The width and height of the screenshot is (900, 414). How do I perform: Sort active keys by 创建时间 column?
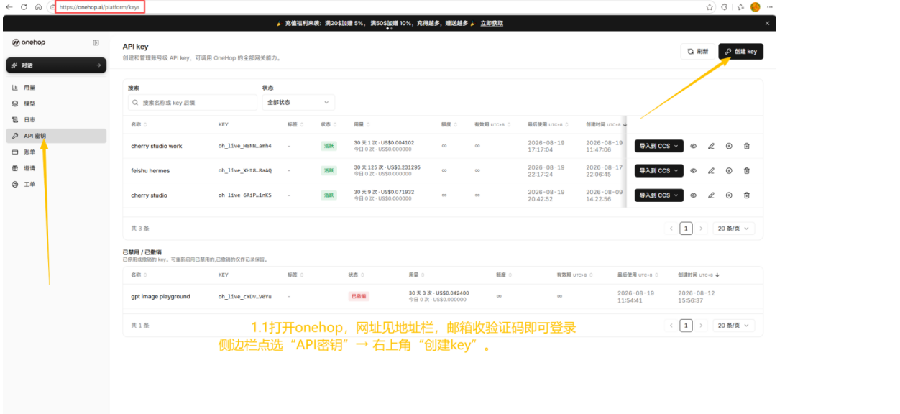coord(605,124)
